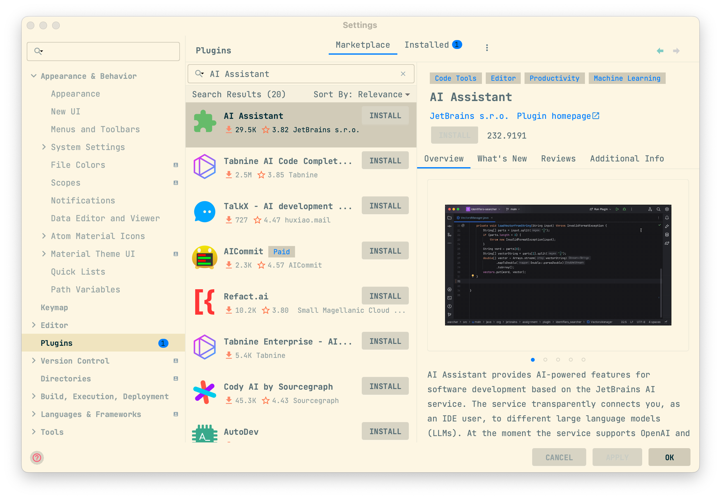Screen dimensions: 721x499
Task: Focus the settings search field
Action: click(x=103, y=51)
